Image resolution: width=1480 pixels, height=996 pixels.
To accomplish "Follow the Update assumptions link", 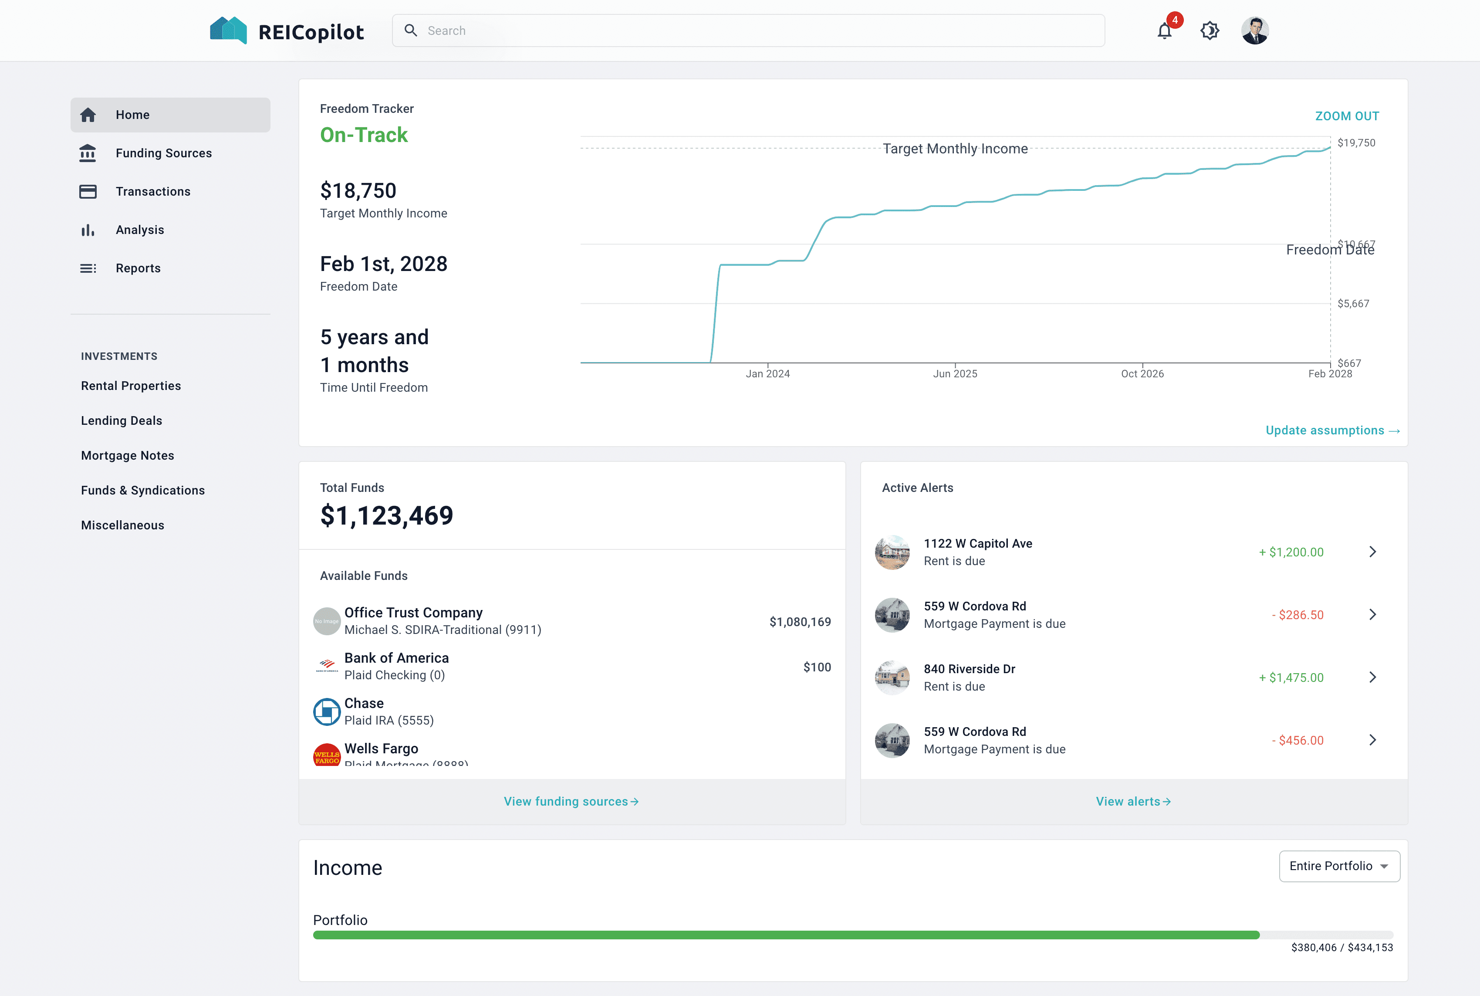I will (x=1332, y=430).
